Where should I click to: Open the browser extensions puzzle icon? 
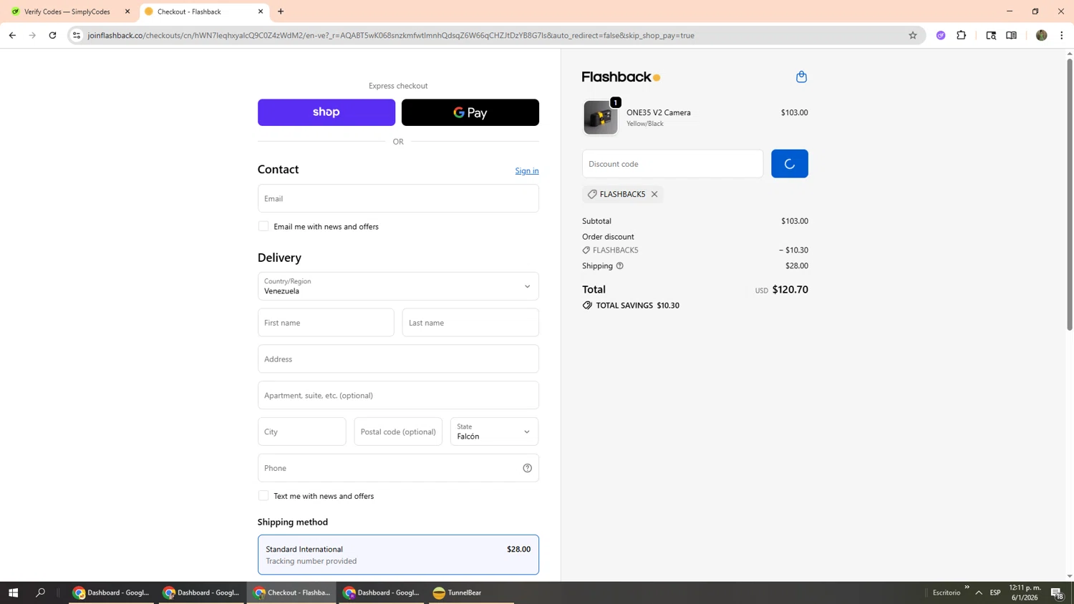tap(961, 35)
